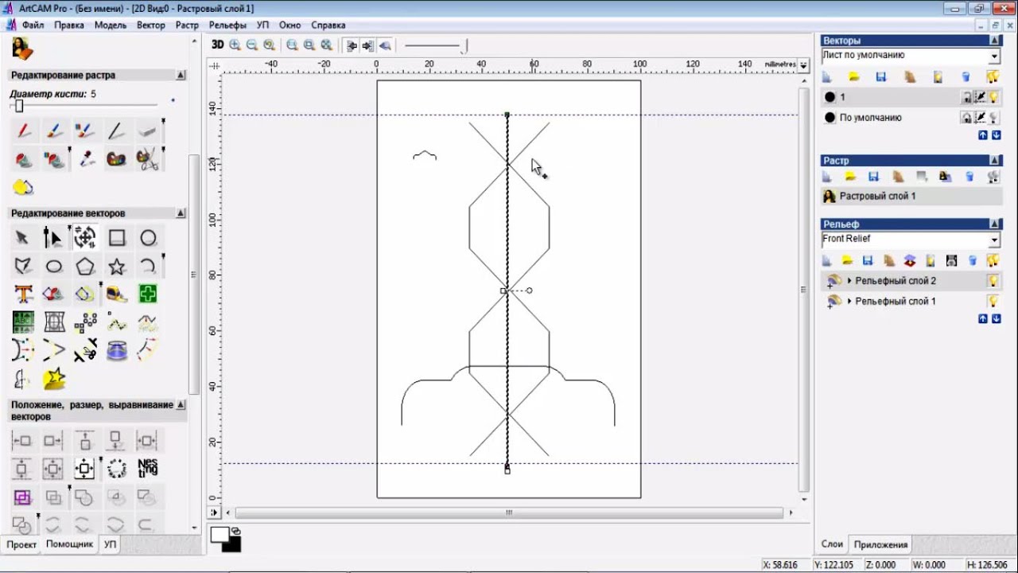Click the selection arrow tool
Viewport: 1018px width, 573px height.
(23, 238)
